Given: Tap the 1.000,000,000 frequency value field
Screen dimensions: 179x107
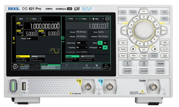Looking at the screenshot, I should click(42, 26).
